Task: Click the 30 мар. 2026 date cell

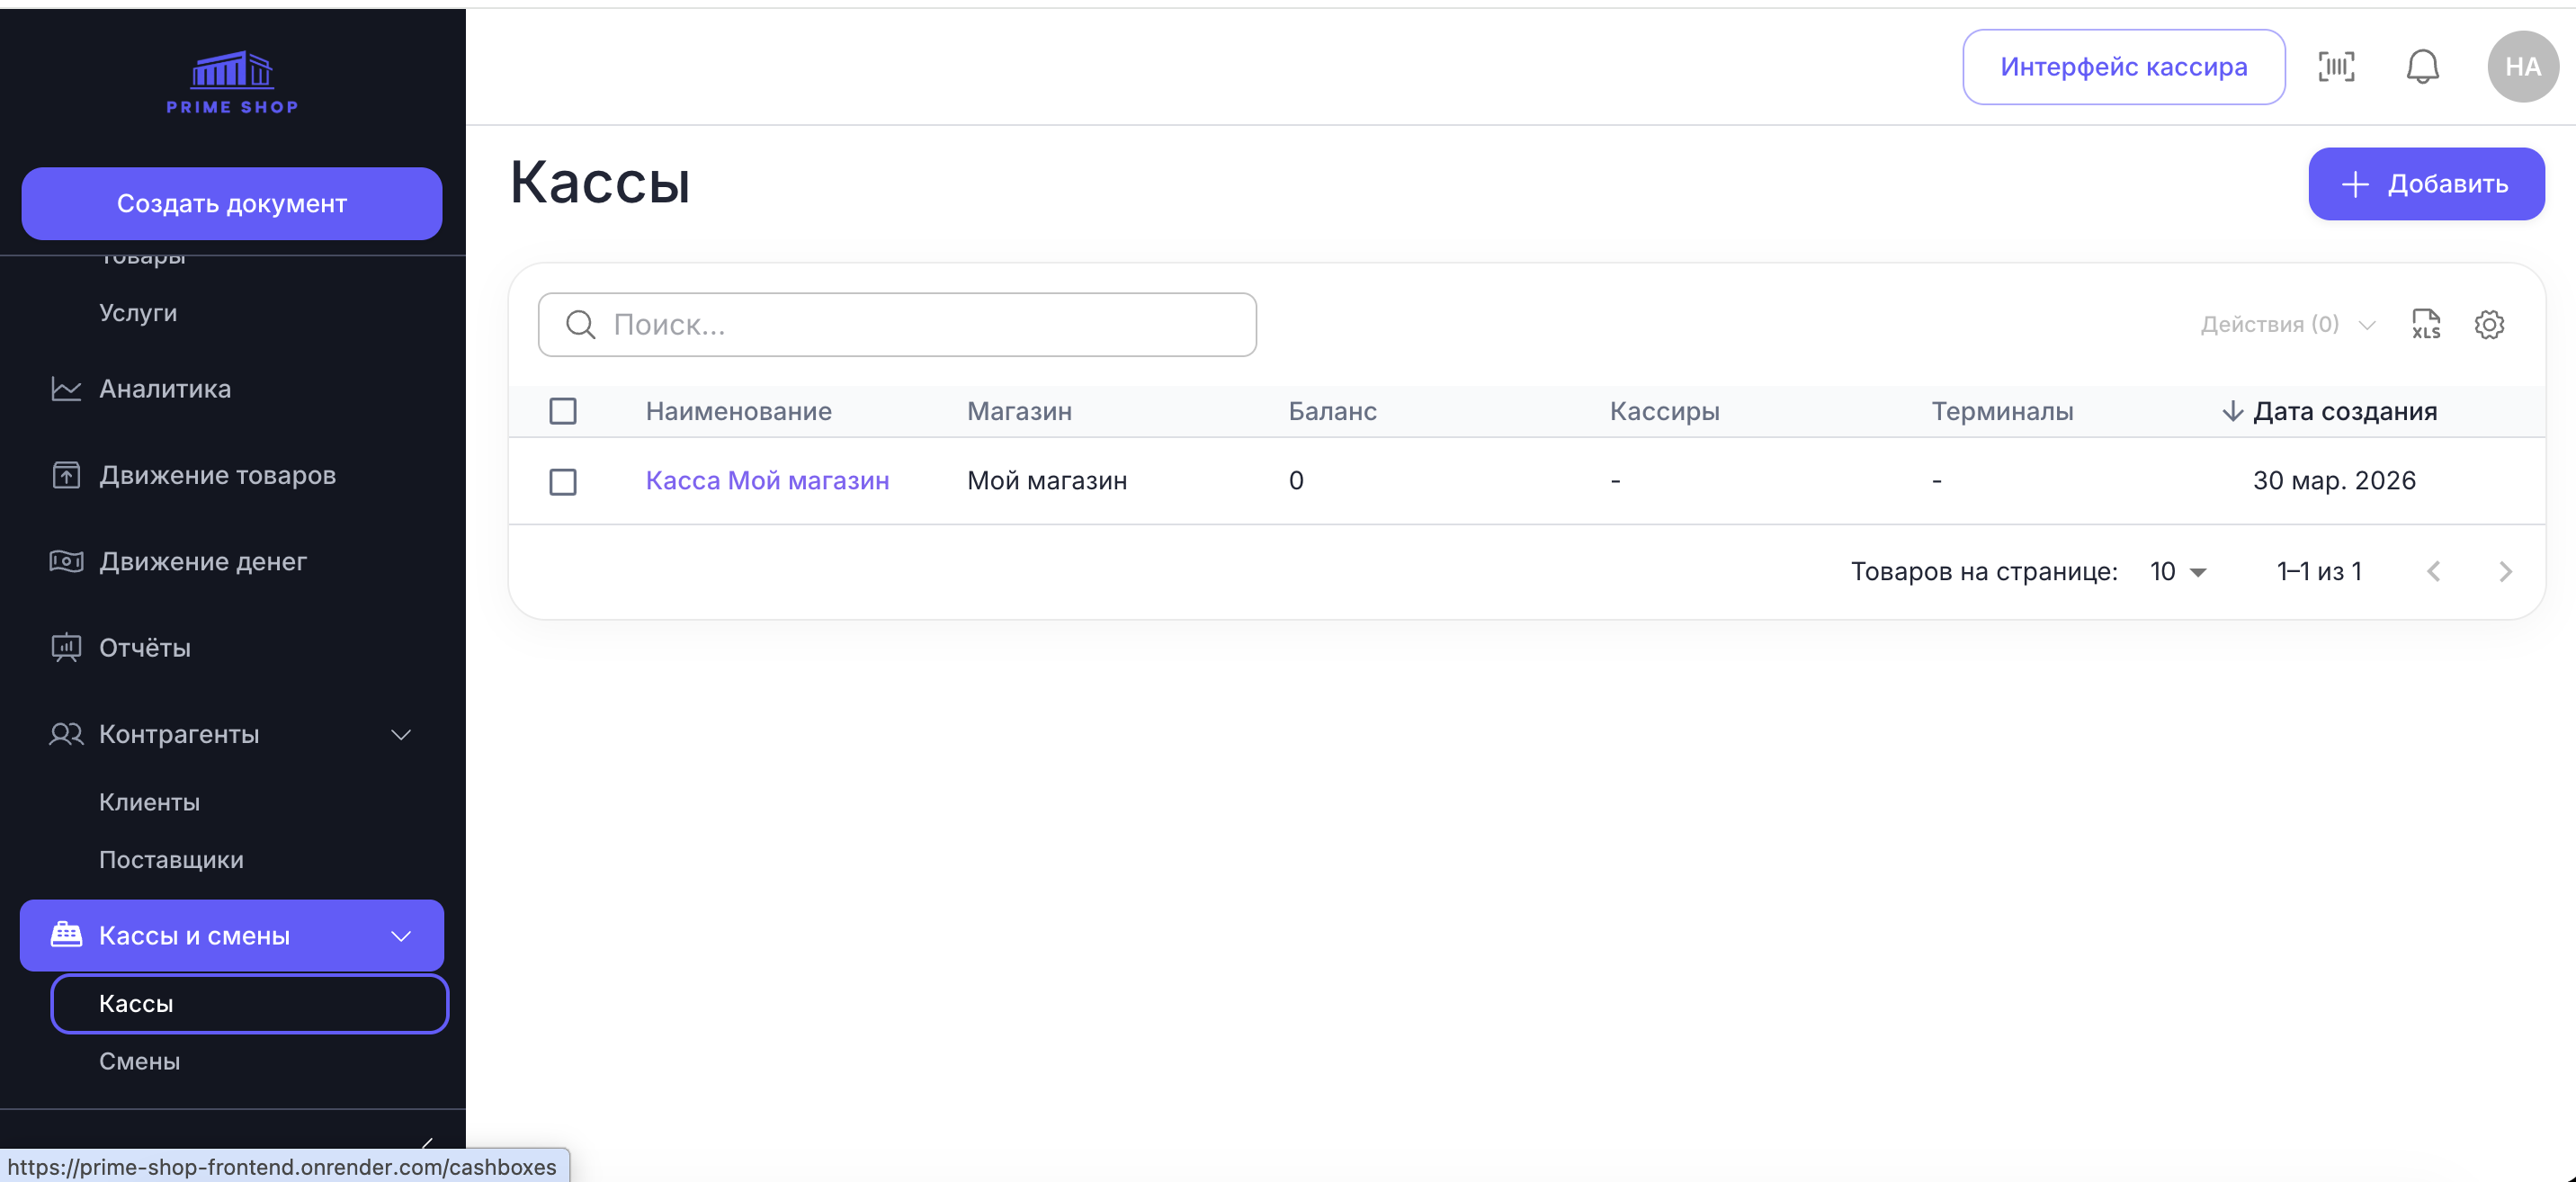Action: click(2334, 481)
